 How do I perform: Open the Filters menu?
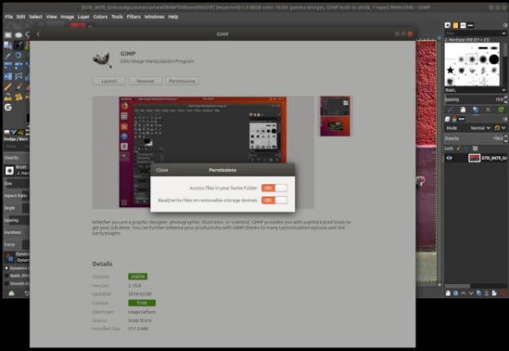tap(133, 17)
